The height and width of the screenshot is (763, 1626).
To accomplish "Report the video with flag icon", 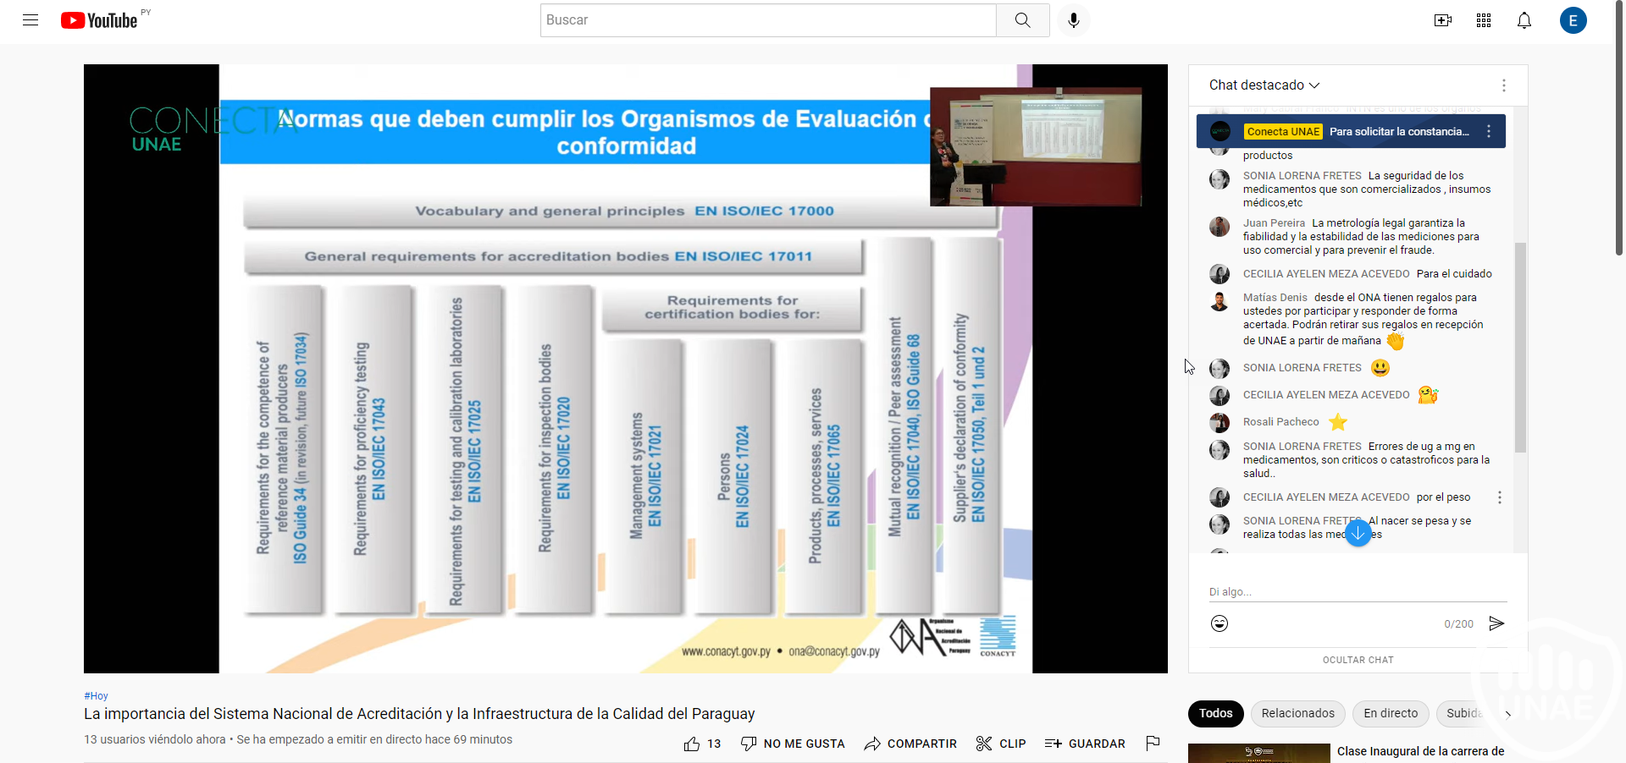I will point(1153,744).
